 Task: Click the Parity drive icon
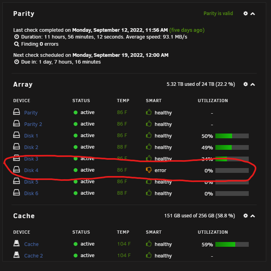coord(16,112)
